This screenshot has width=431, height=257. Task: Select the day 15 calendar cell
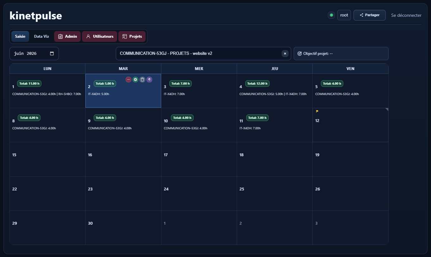(x=47, y=159)
